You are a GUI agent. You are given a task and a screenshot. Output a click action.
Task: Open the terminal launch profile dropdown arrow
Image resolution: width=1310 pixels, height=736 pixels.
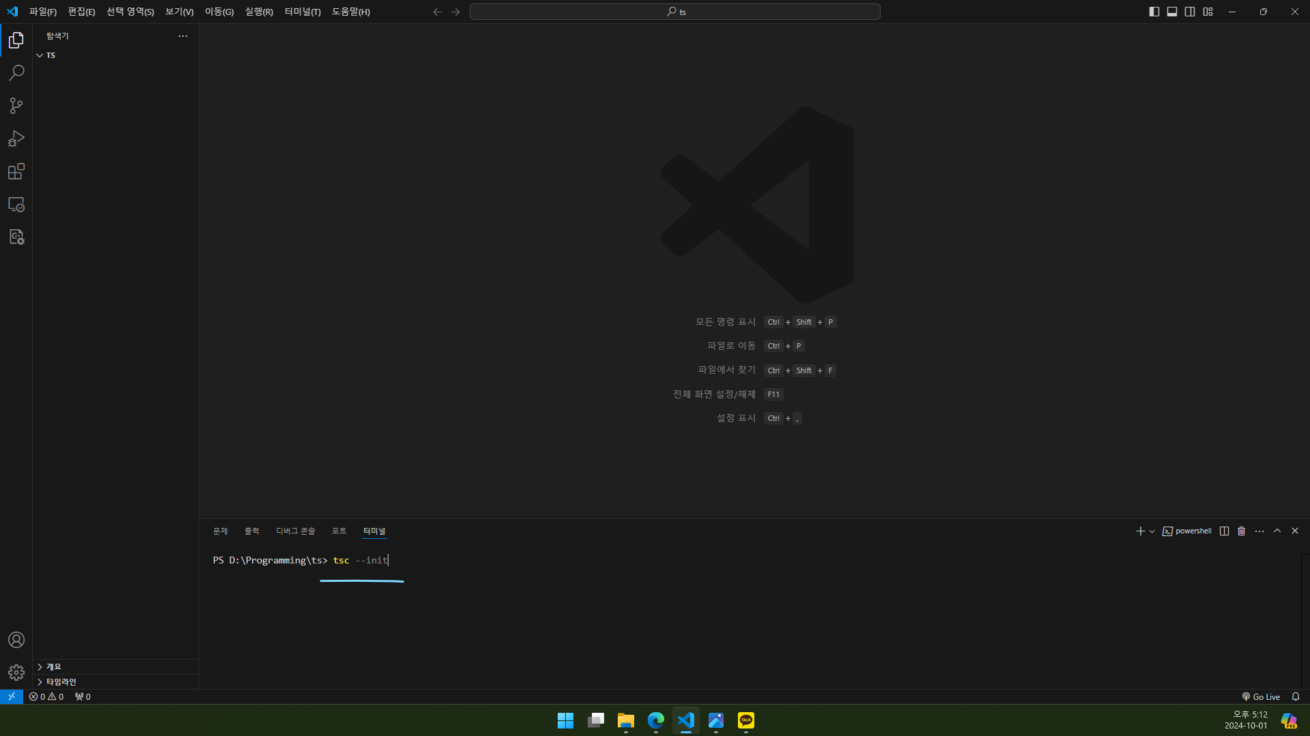1152,531
